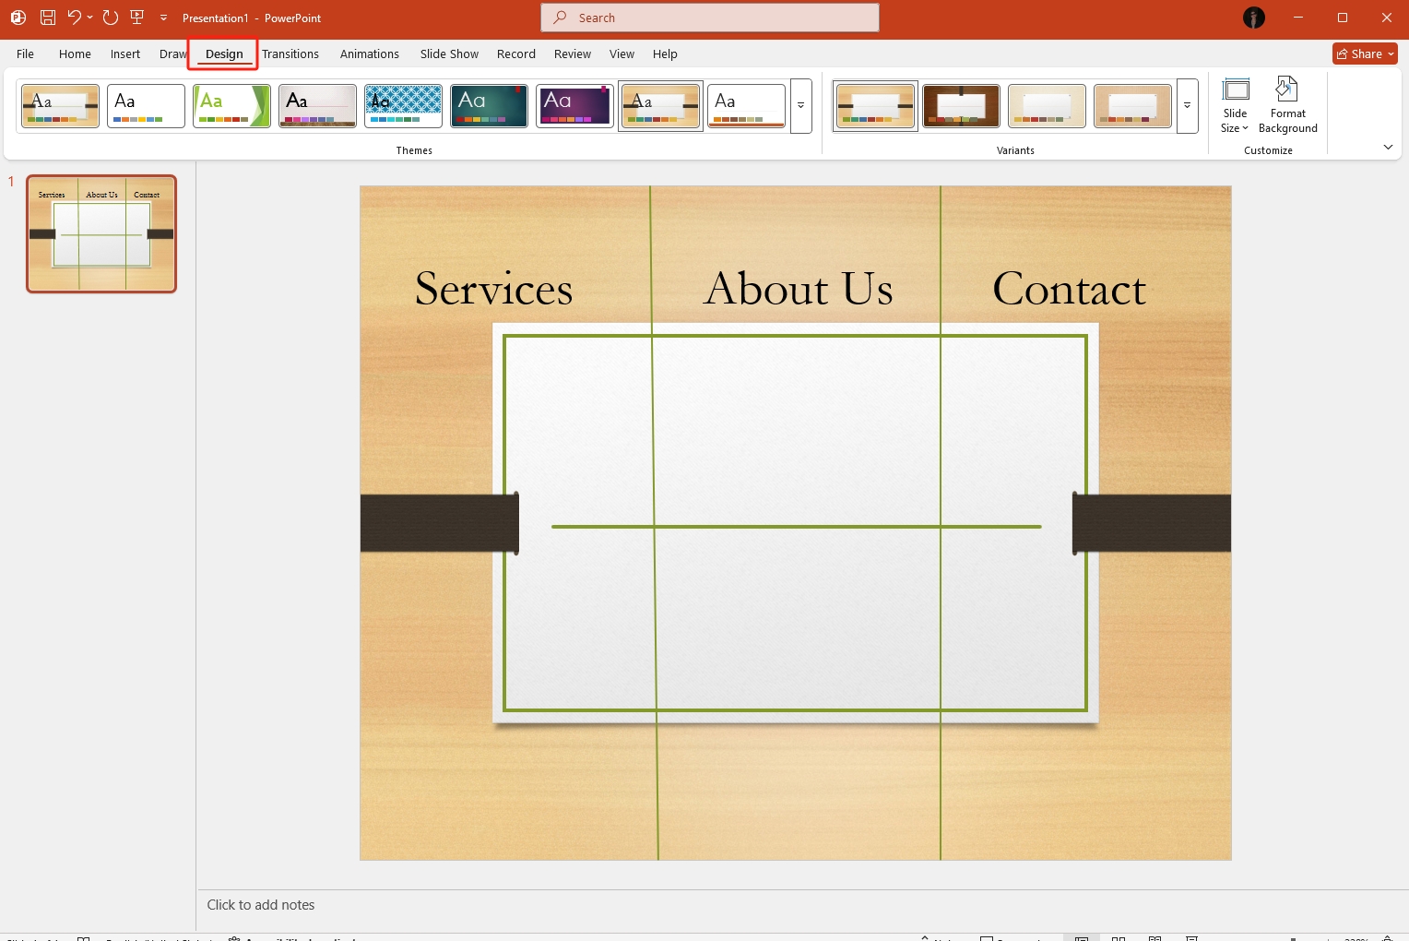Choose the fourth tan wood variant

(x=1132, y=106)
